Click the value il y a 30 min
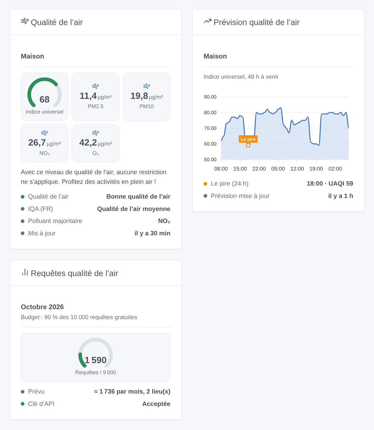This screenshot has height=430, width=374. click(x=152, y=233)
